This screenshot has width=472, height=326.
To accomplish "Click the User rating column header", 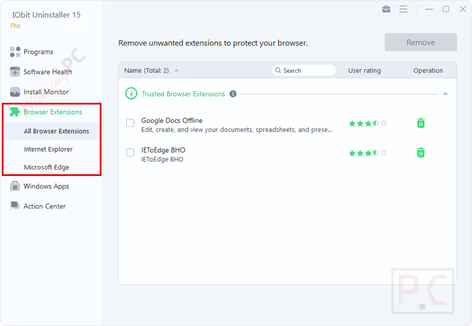I will (364, 70).
